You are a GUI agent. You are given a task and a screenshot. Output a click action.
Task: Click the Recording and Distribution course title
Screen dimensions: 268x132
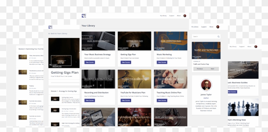point(96,92)
